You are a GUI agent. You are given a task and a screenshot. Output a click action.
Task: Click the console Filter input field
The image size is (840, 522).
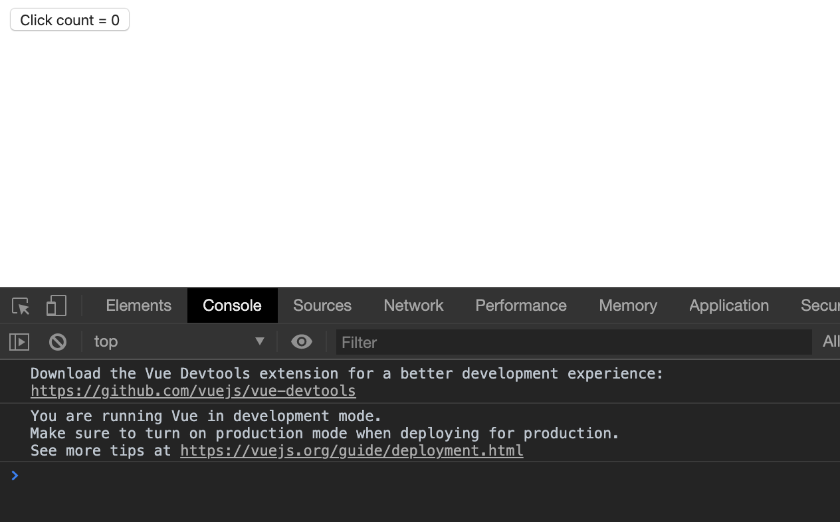(x=574, y=342)
